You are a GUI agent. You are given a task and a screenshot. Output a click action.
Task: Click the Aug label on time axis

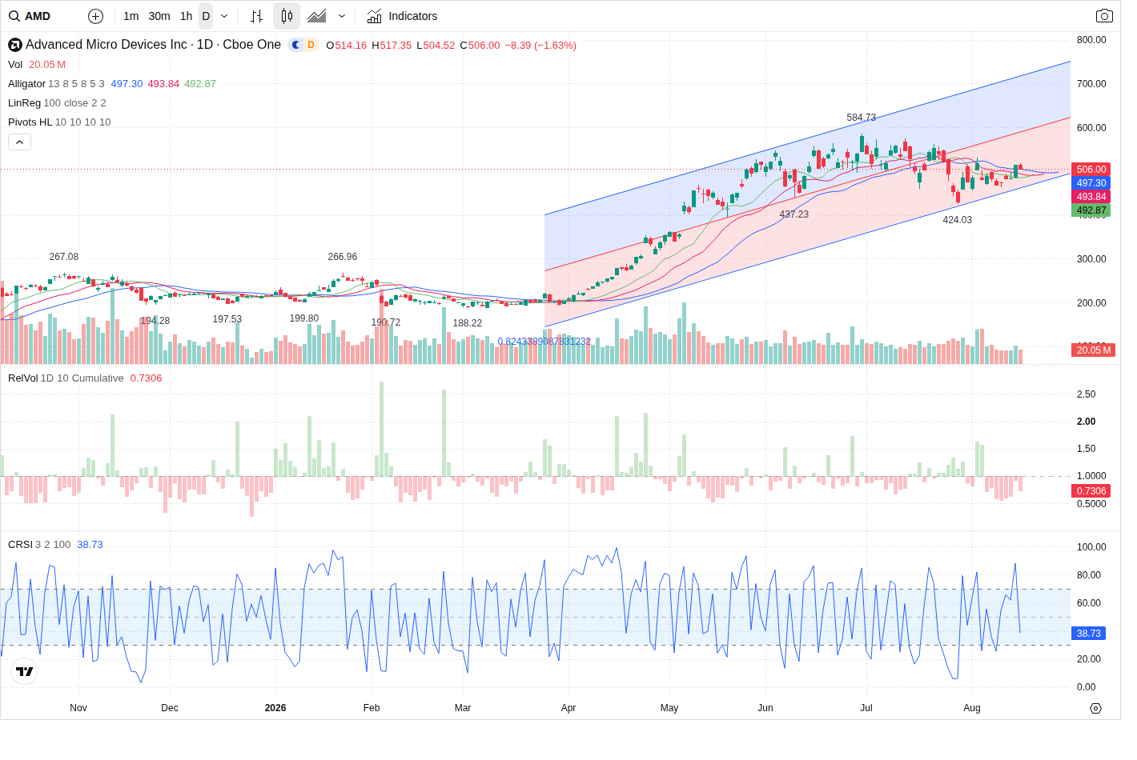pyautogui.click(x=972, y=708)
